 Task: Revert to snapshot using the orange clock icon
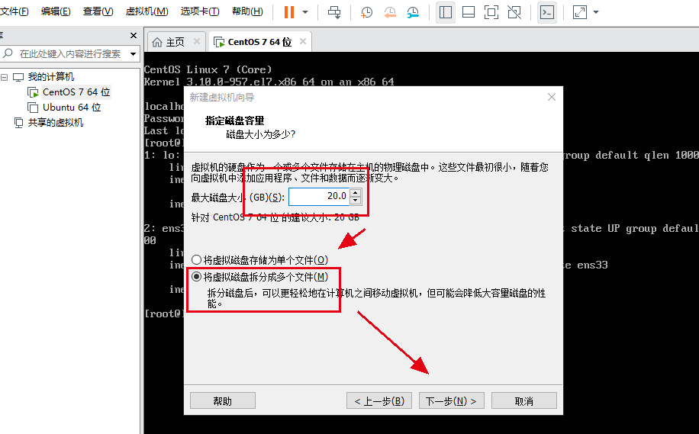point(390,12)
